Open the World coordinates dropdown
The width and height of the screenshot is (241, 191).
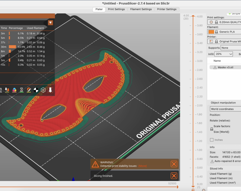click(x=225, y=109)
